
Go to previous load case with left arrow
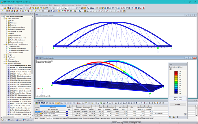pos(72,8)
